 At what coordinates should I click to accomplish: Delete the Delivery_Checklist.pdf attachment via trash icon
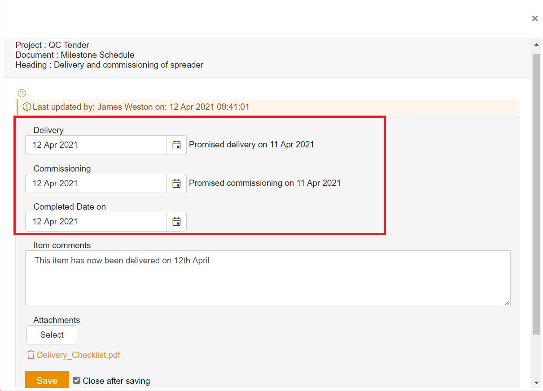[x=31, y=355]
